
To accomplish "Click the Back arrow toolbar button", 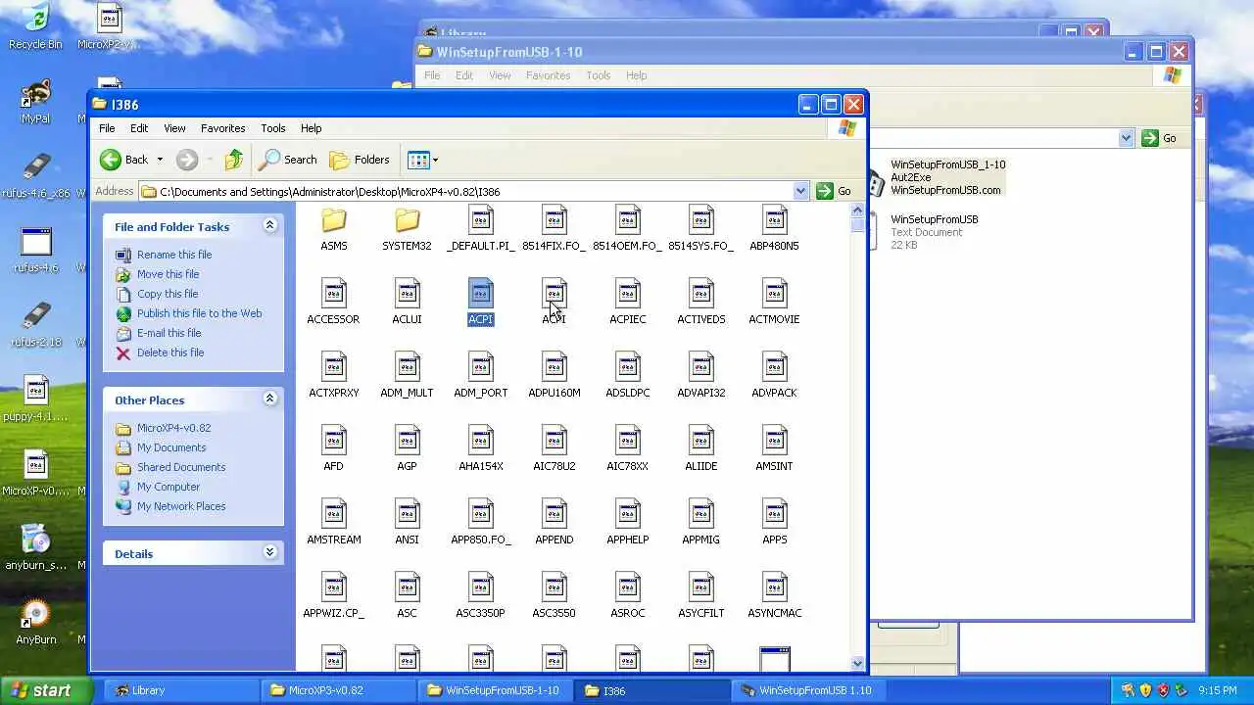I will tap(124, 160).
